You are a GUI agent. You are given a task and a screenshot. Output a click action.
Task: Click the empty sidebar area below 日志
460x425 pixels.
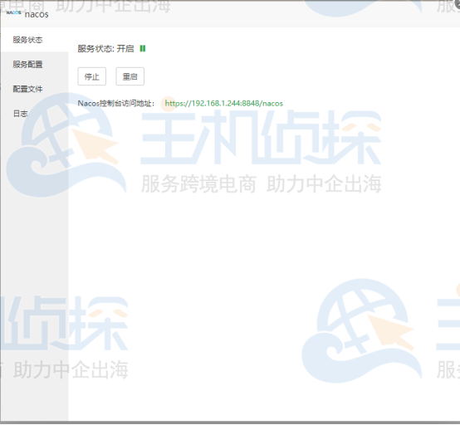click(x=35, y=264)
